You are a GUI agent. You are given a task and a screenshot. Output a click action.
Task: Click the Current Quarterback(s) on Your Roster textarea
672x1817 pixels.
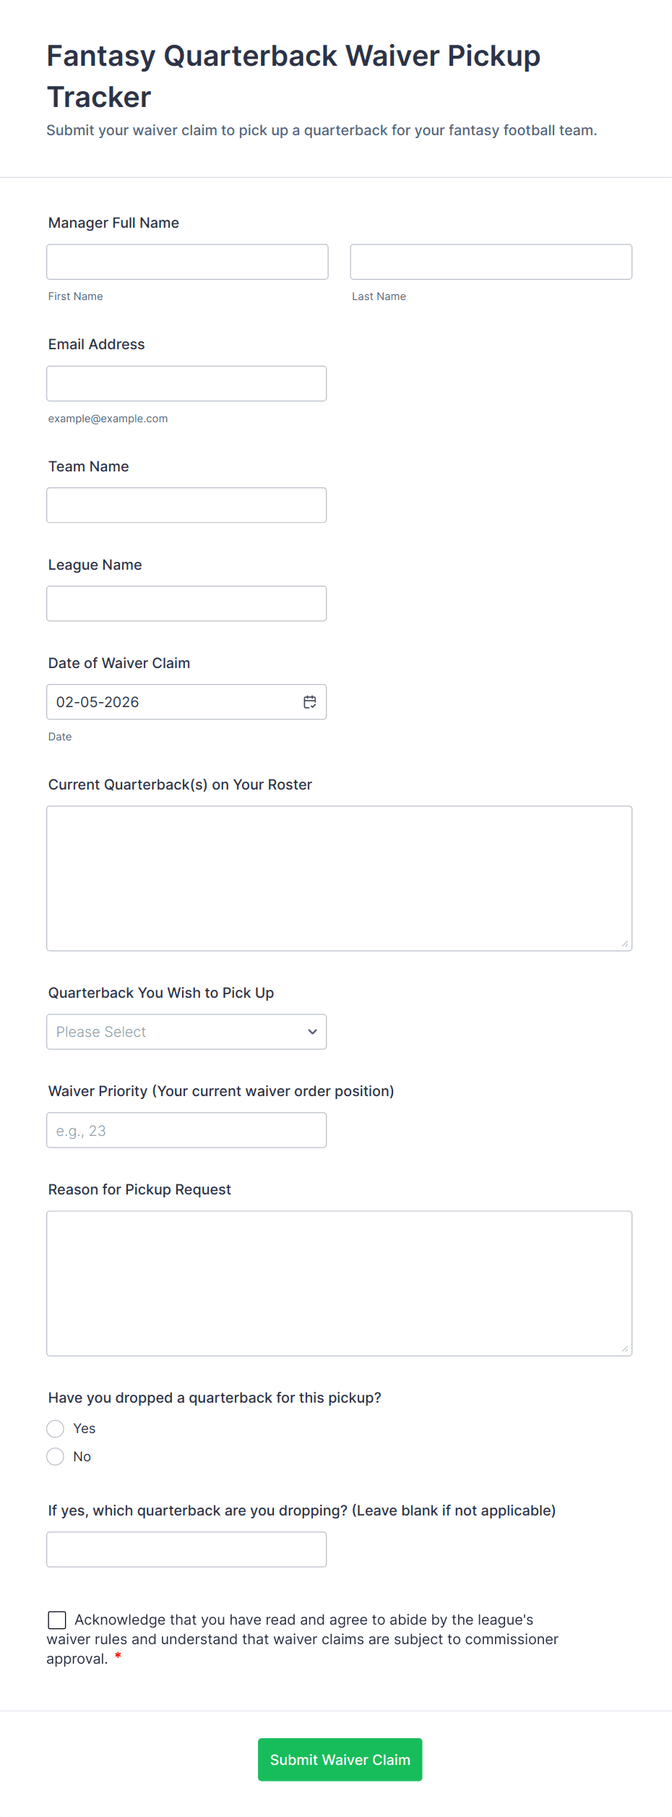(x=339, y=878)
